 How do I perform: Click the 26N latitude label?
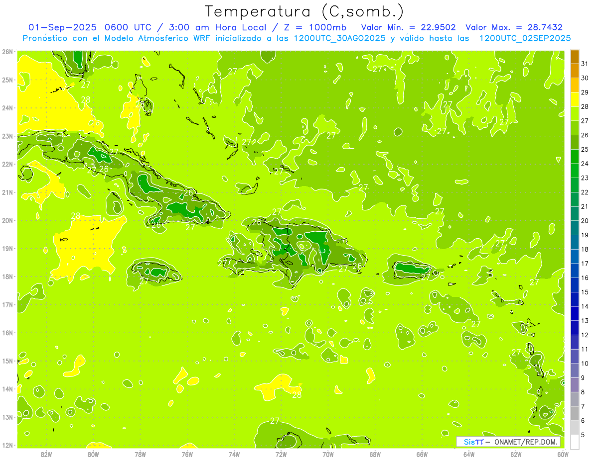coord(7,52)
